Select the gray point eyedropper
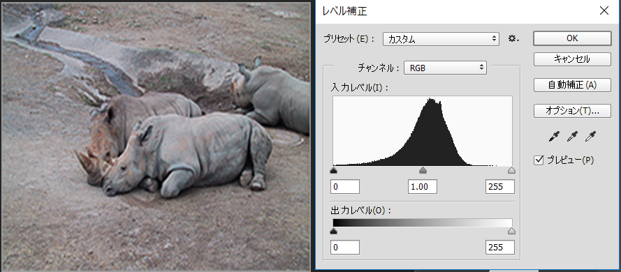Viewport: 621px width, 272px height. [x=572, y=137]
